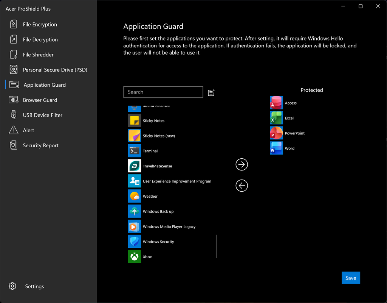This screenshot has height=303, width=387.
Task: Save the Application Guard settings
Action: (351, 278)
